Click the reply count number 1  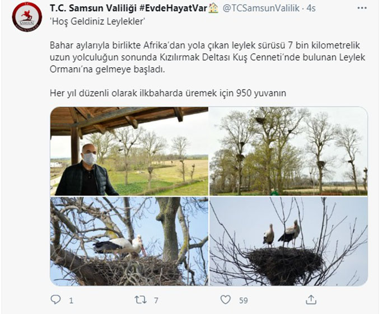pos(71,300)
